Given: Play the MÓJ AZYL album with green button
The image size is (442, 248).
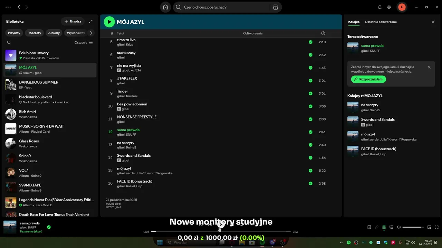Looking at the screenshot, I should point(109,22).
